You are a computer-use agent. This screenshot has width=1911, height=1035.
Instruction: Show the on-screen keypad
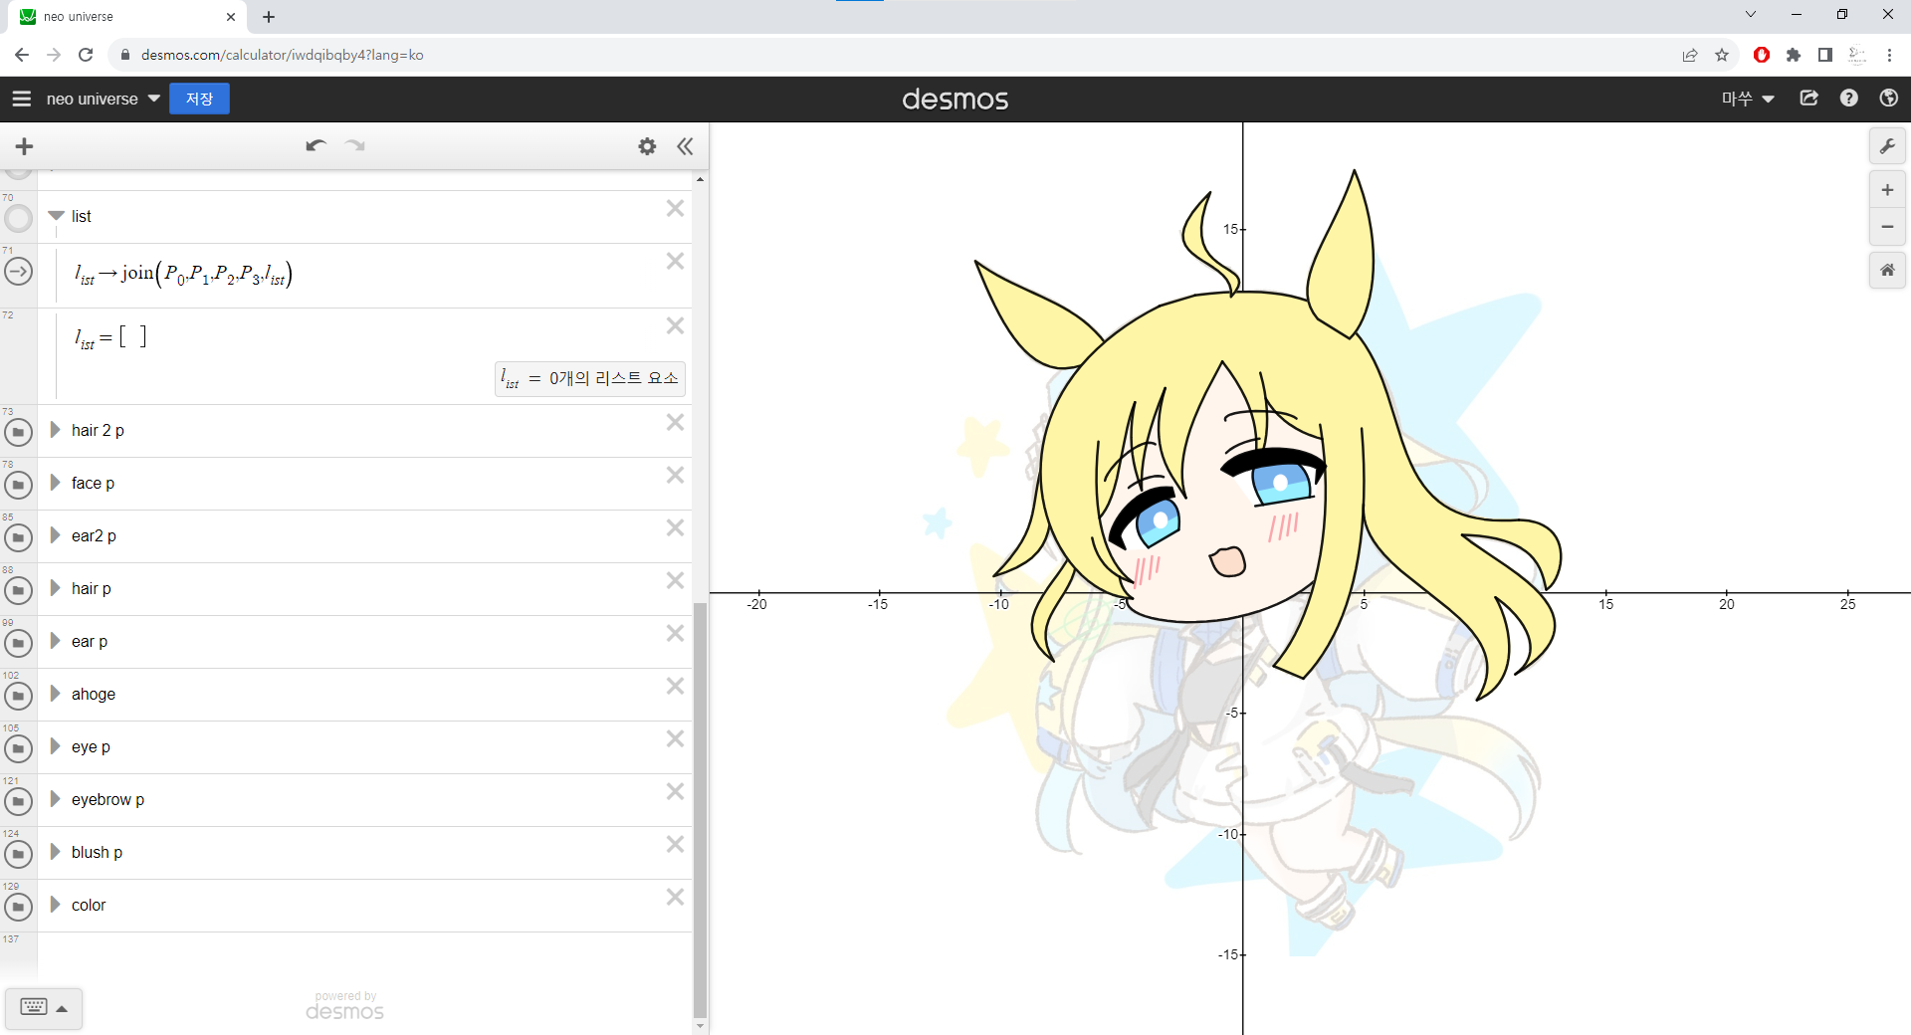tap(44, 1007)
